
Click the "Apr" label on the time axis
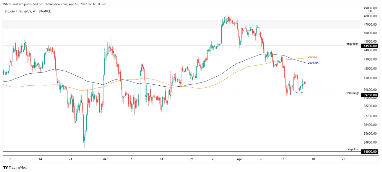coord(239,159)
